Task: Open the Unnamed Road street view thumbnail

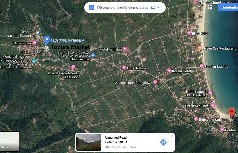Action: click(x=89, y=142)
